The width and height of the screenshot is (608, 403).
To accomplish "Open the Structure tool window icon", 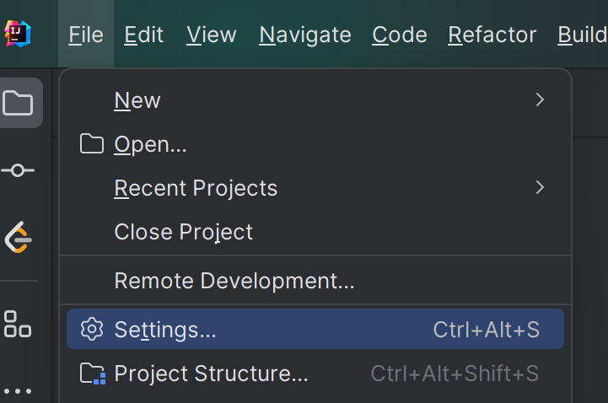I will (18, 324).
